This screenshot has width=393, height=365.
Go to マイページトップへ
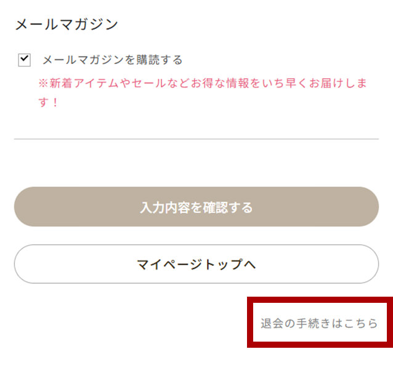tap(196, 264)
